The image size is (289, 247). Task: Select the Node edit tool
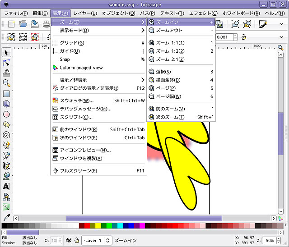pyautogui.click(x=6, y=62)
